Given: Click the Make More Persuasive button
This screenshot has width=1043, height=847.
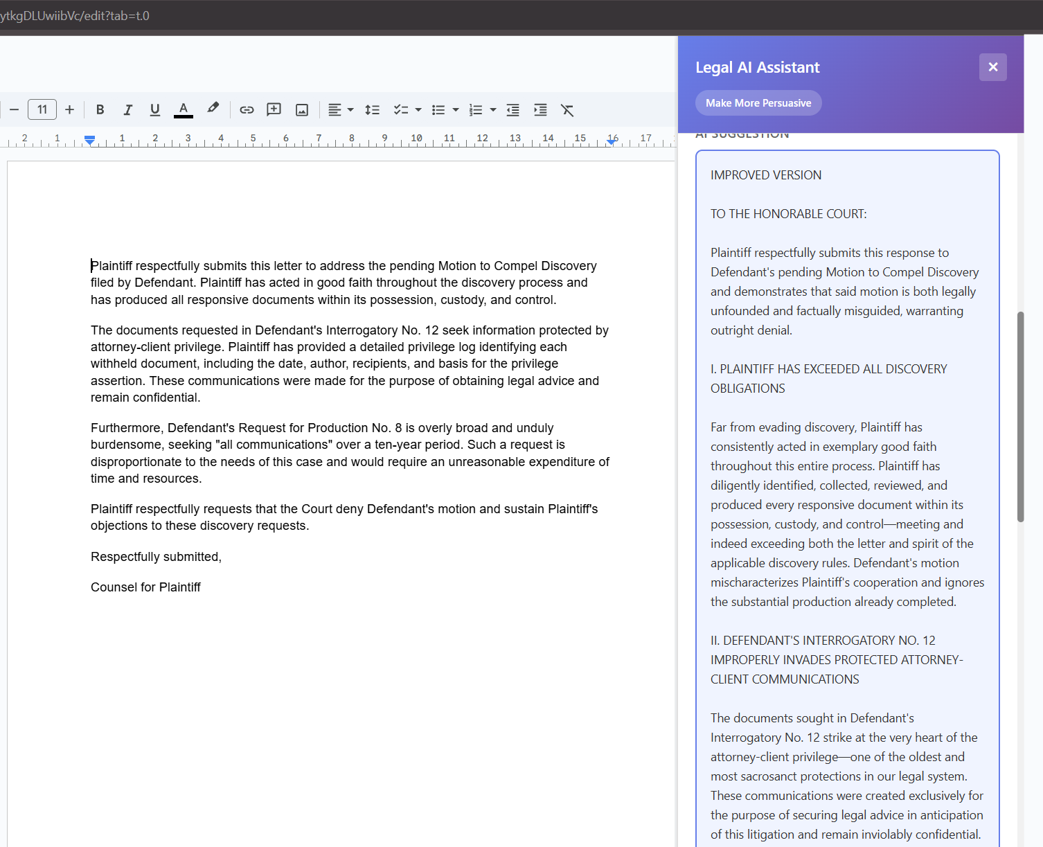Looking at the screenshot, I should click(758, 102).
